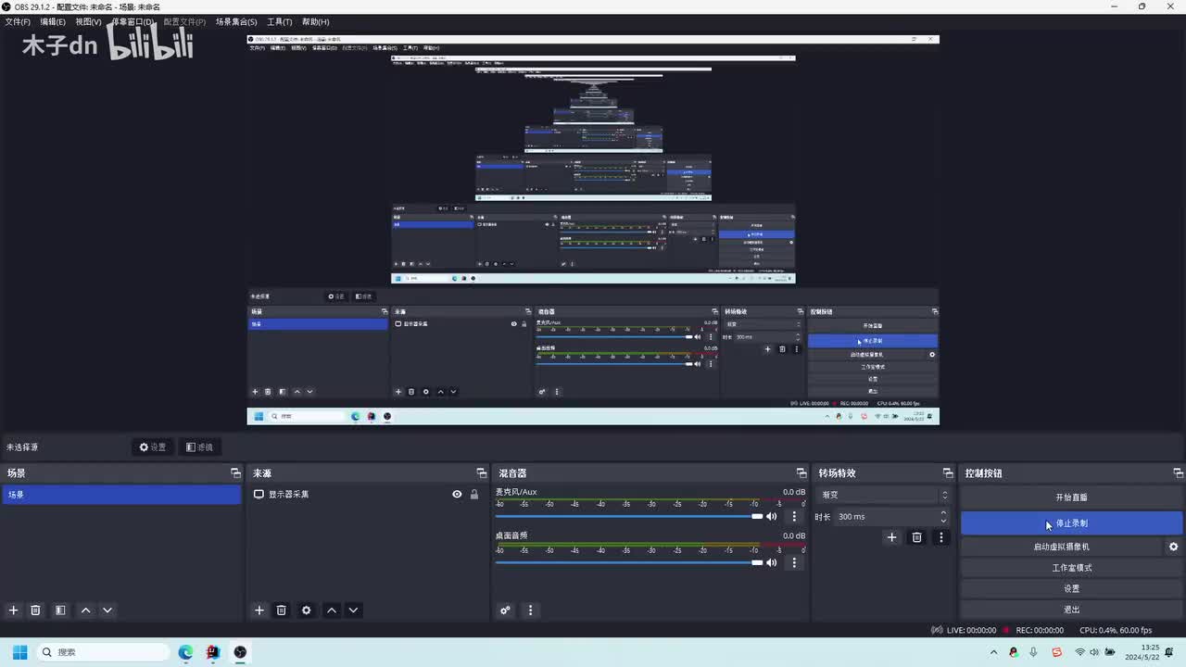Open the mixer panel three-dot menu
This screenshot has width=1186, height=667.
pos(530,610)
